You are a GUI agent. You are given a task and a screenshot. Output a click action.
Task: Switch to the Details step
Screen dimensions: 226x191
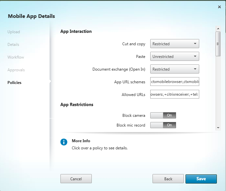13,45
